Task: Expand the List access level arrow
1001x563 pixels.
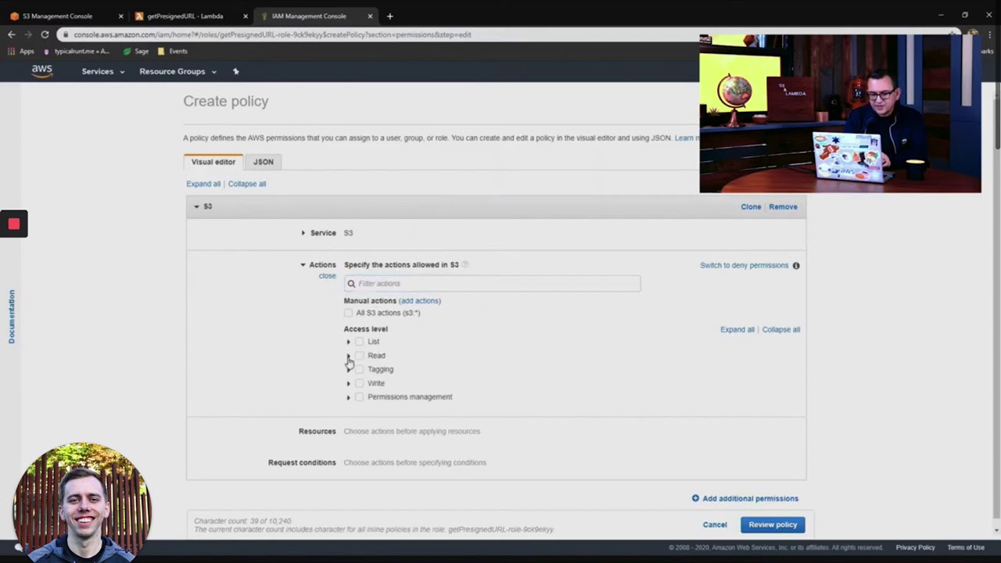Action: [x=348, y=342]
